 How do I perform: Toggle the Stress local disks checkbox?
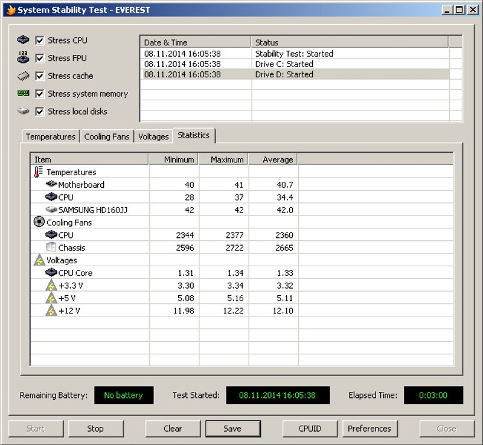tap(40, 111)
